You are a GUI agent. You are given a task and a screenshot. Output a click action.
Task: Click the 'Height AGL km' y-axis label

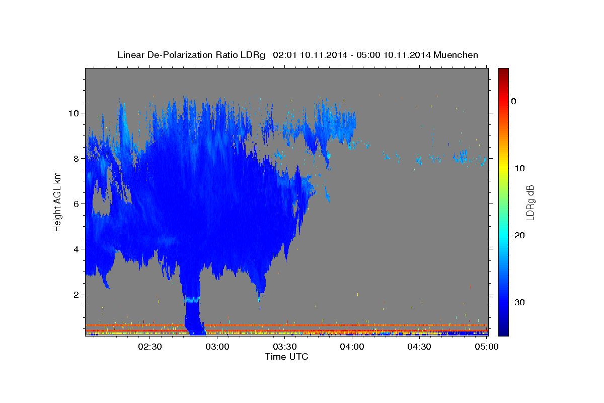(57, 201)
